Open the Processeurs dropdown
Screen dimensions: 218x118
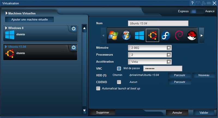click(150, 55)
